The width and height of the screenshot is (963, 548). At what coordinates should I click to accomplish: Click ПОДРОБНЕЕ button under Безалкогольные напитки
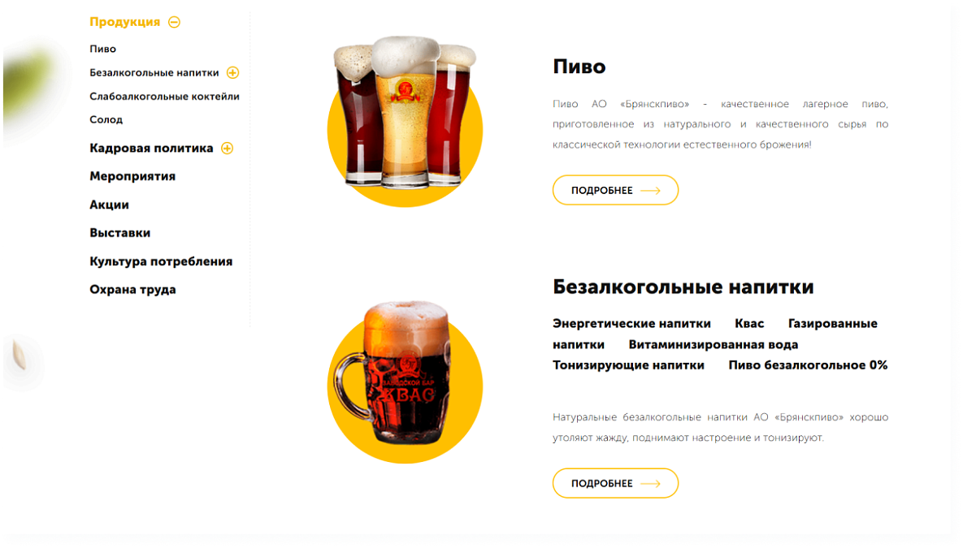click(615, 484)
